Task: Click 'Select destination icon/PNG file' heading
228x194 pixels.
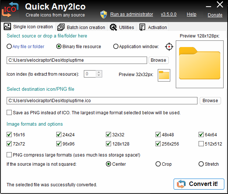Action: pyautogui.click(x=40, y=89)
